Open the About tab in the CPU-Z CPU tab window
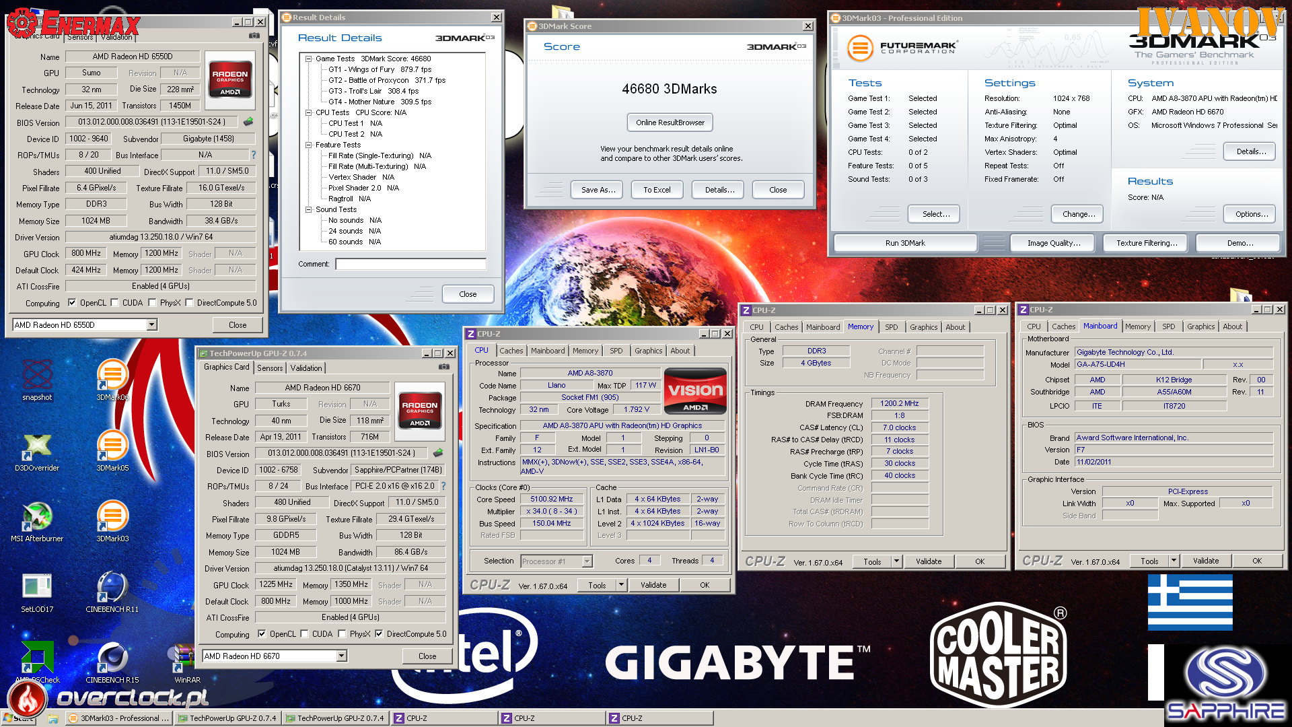The image size is (1292, 727). tap(680, 351)
